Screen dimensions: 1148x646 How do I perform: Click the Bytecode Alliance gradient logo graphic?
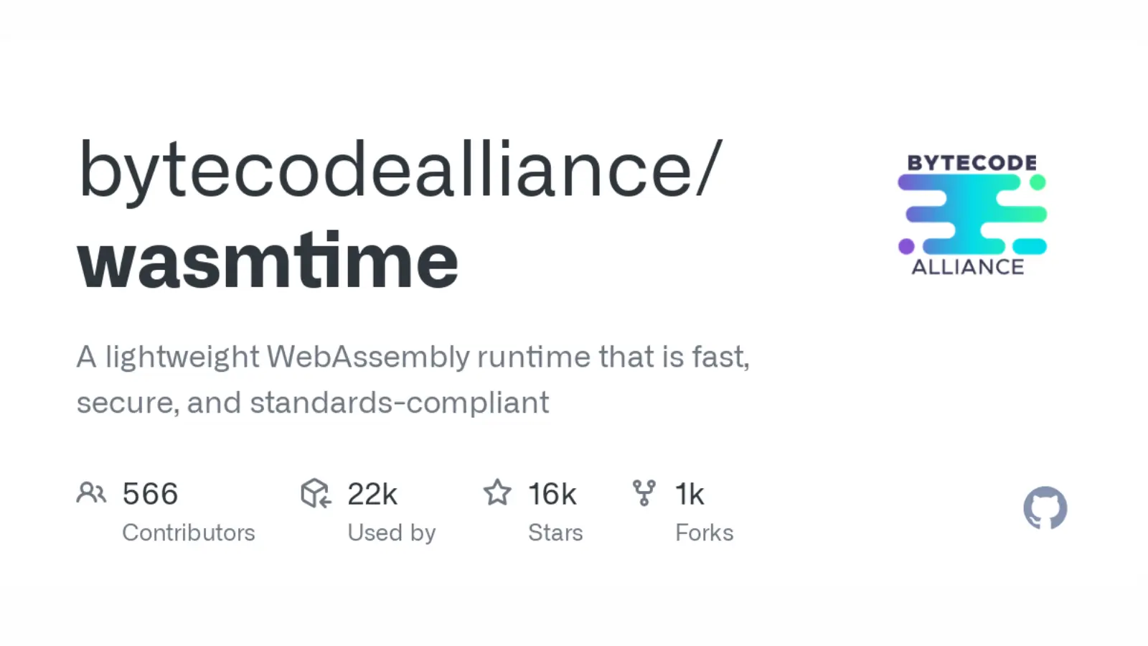click(972, 215)
